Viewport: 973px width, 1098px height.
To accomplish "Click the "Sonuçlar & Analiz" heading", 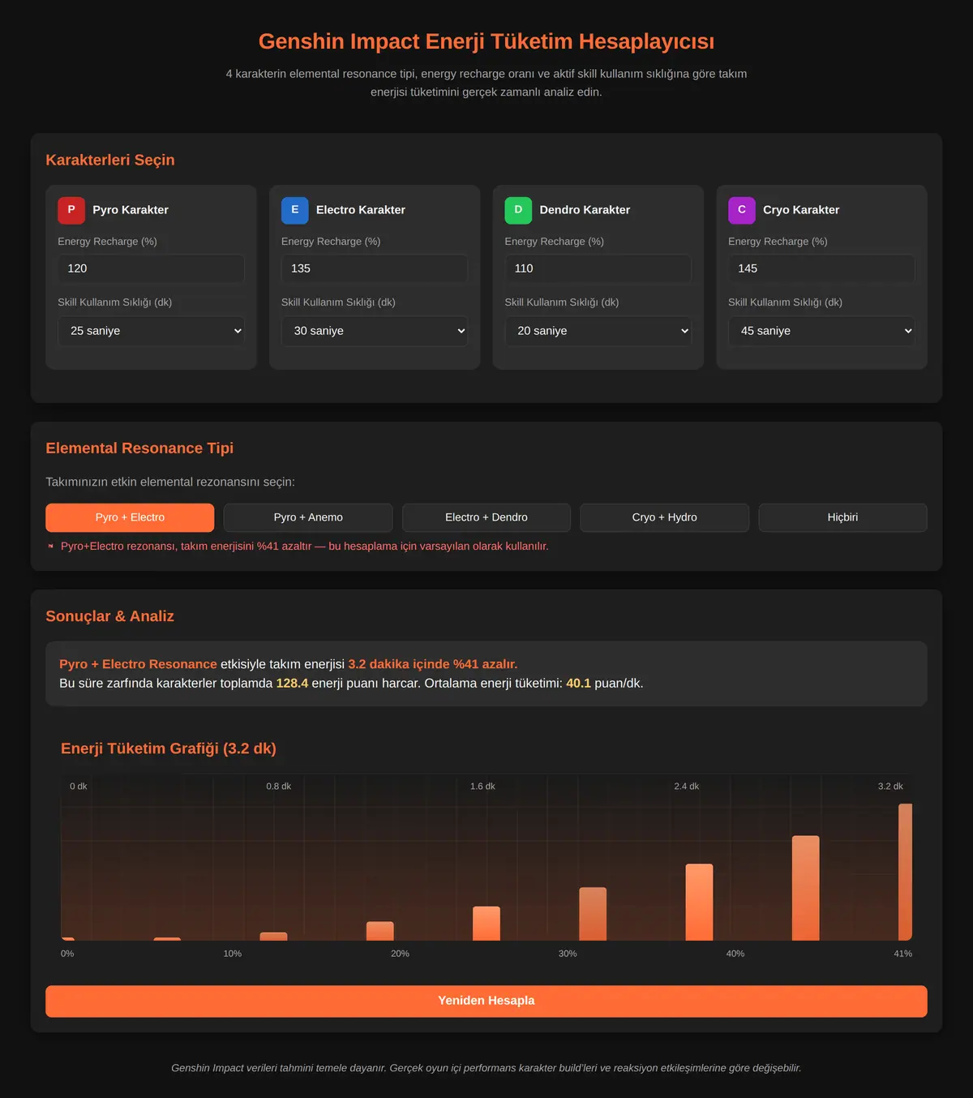I will (x=110, y=616).
